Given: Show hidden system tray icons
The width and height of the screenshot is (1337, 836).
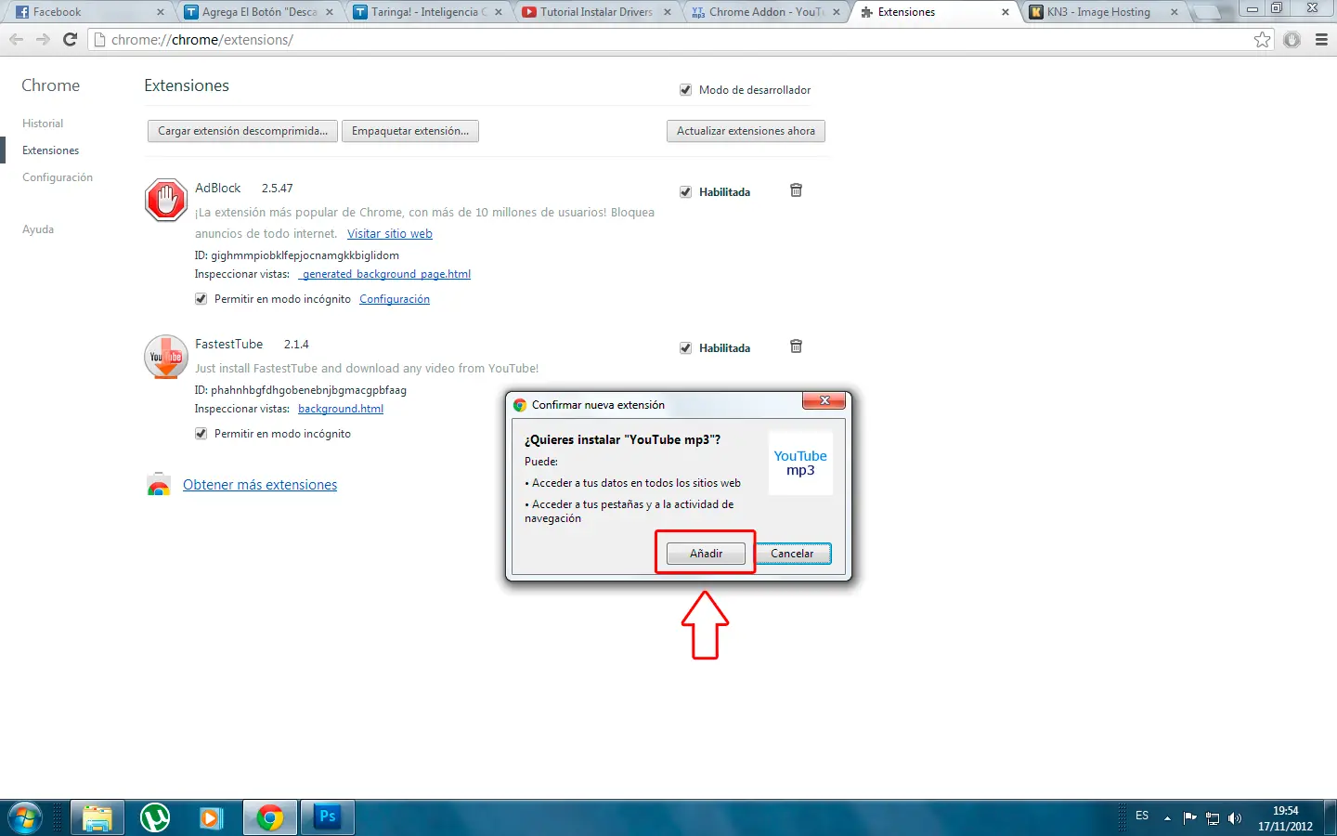Looking at the screenshot, I should click(1167, 818).
